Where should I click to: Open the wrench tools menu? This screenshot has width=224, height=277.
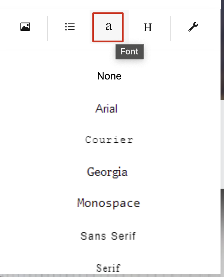click(193, 27)
